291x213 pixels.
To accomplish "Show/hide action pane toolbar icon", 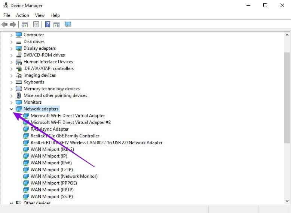I will tap(56, 24).
